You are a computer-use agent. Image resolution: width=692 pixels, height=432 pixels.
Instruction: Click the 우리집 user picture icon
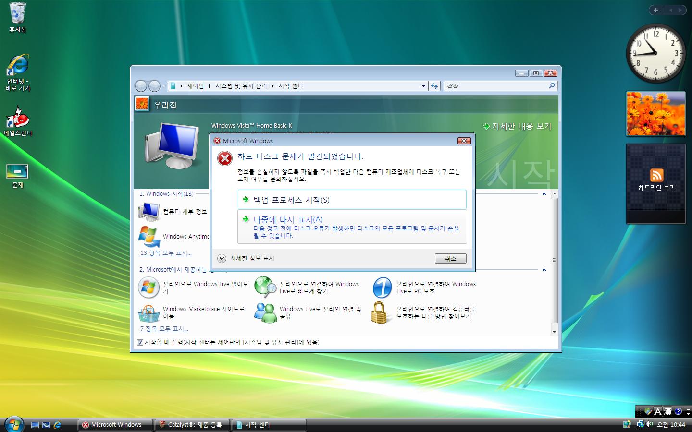tap(142, 104)
